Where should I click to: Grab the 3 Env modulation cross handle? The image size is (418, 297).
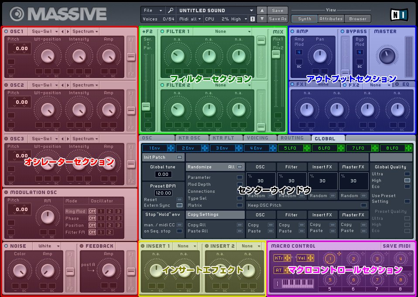tap(239, 148)
